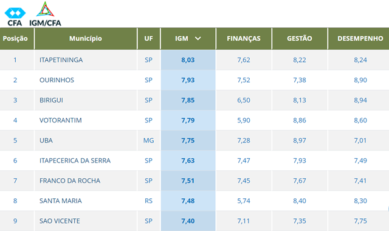Click Itapetininga's IGM score 8,03
The height and width of the screenshot is (231, 389).
coord(188,60)
